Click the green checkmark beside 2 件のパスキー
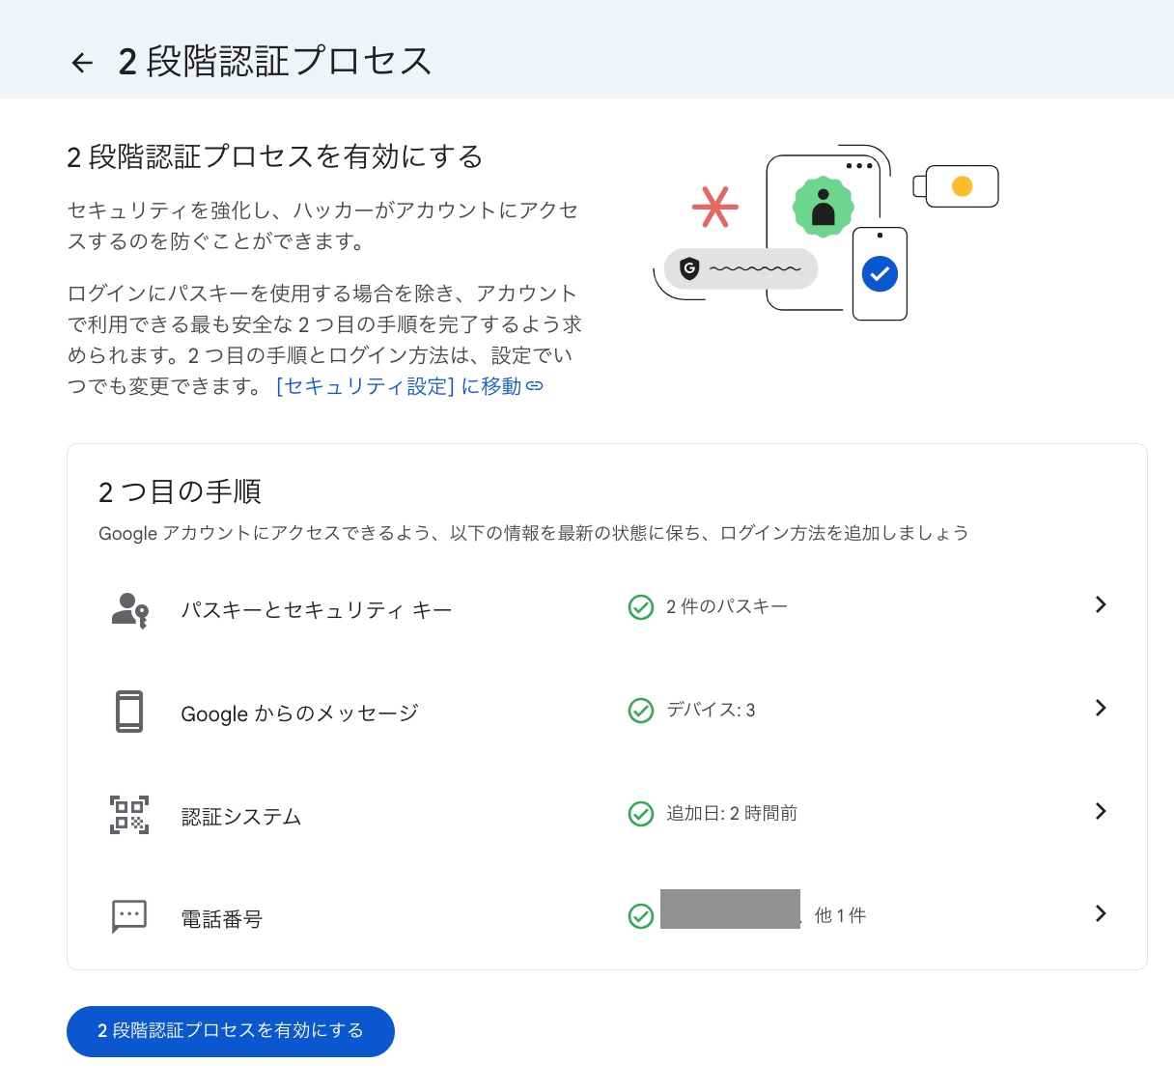Viewport: 1174px width, 1091px height. click(x=641, y=607)
